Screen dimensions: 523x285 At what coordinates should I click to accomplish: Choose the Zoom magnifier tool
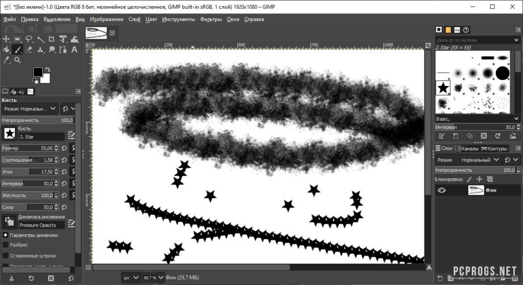tap(17, 60)
